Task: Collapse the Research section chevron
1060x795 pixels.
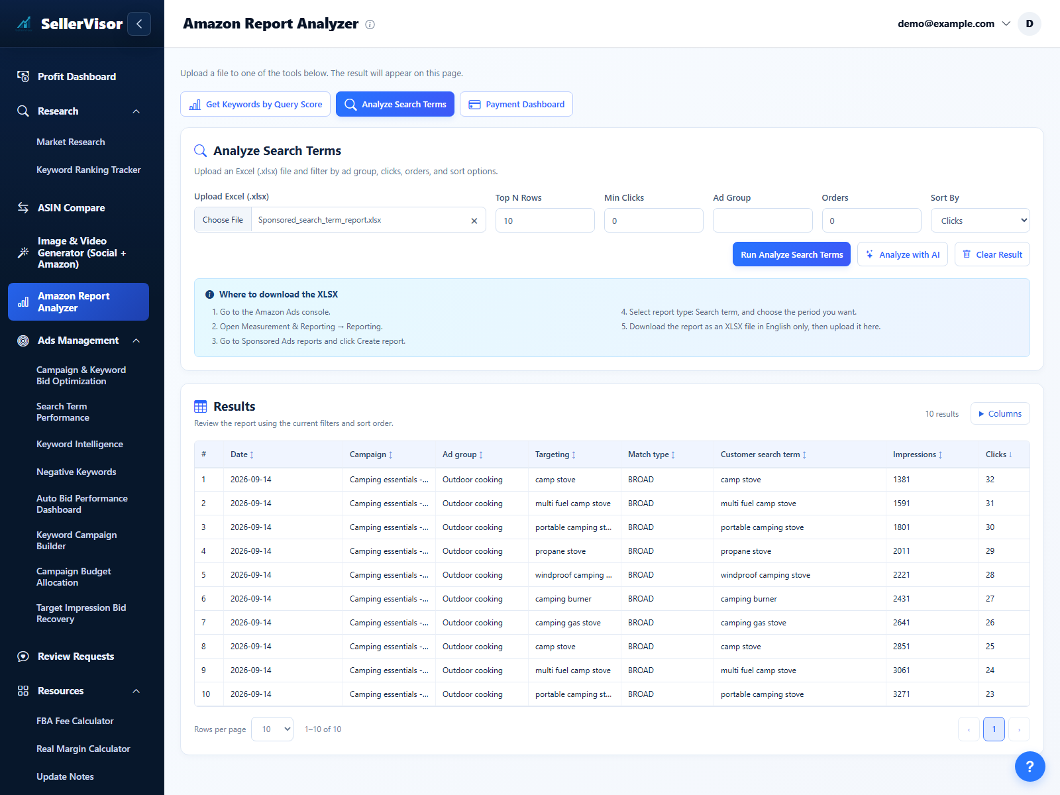Action: coord(136,111)
